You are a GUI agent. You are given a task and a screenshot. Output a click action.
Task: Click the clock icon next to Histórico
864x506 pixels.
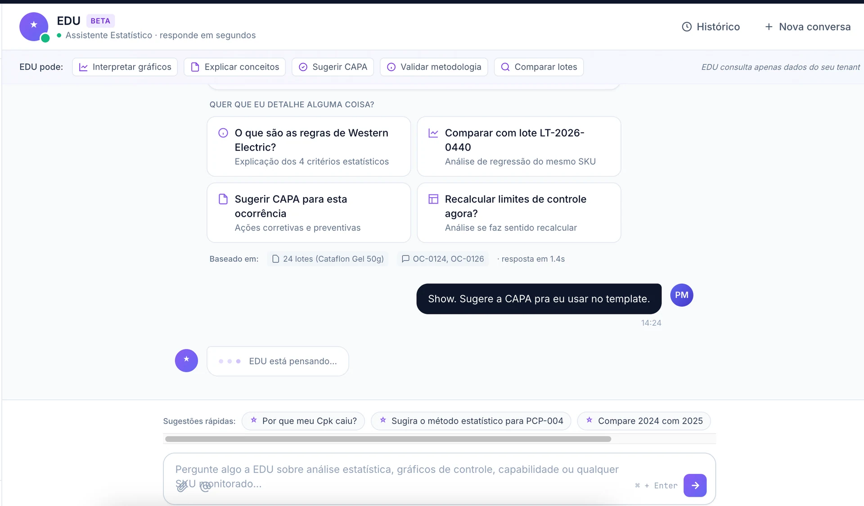pyautogui.click(x=687, y=27)
